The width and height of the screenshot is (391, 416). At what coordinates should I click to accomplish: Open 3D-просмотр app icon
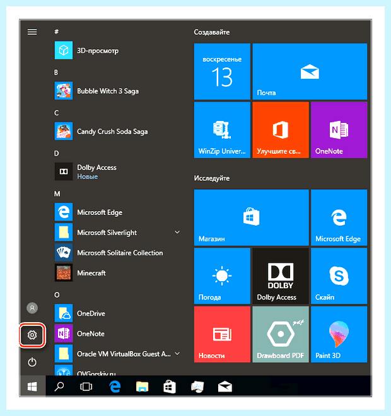point(64,50)
